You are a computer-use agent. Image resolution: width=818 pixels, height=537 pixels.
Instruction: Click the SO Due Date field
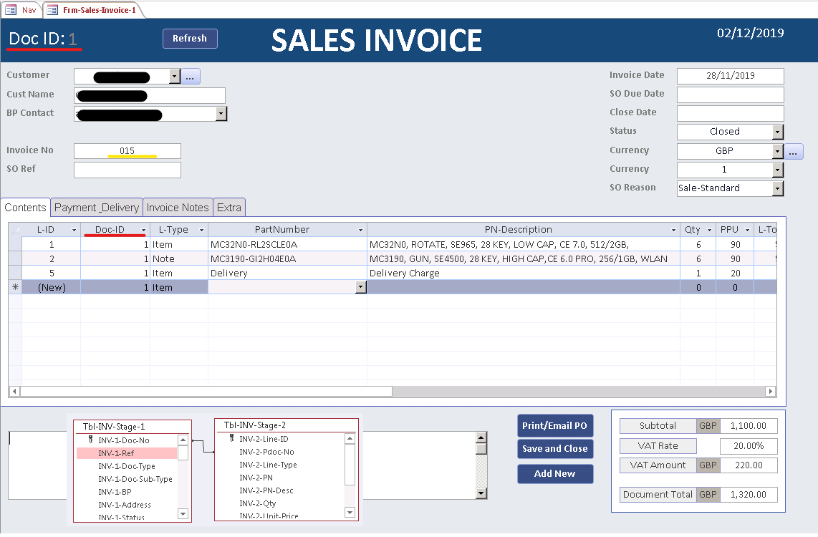pyautogui.click(x=731, y=95)
